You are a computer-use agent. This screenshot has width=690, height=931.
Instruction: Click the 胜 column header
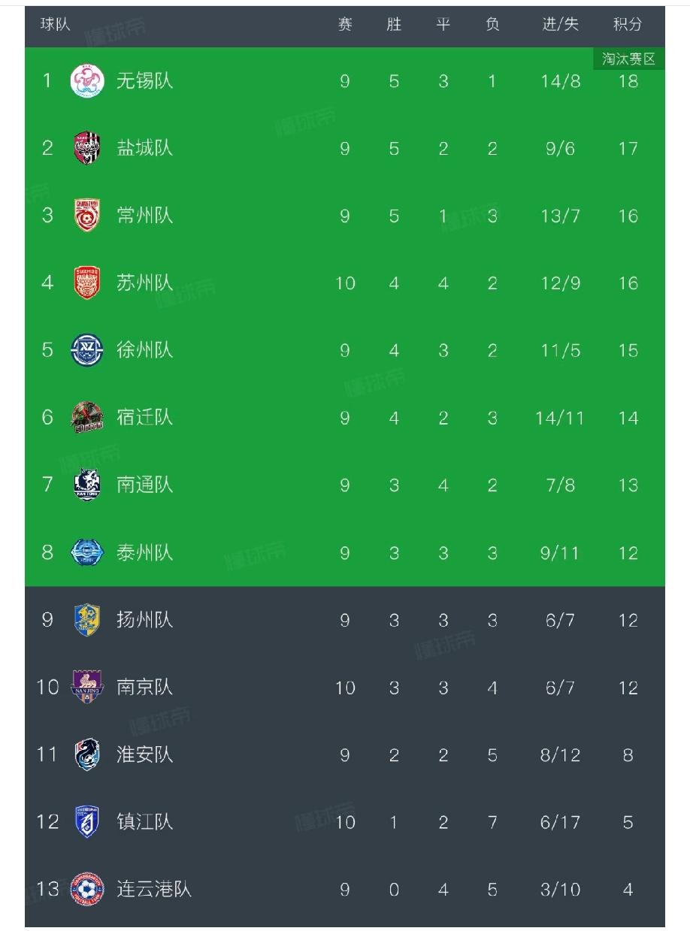(394, 25)
